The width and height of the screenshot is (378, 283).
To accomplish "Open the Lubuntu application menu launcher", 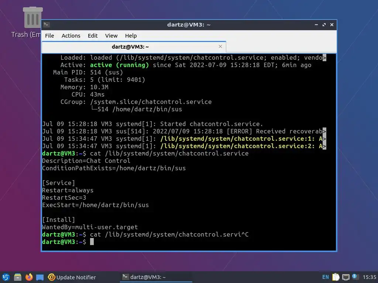I will [6, 277].
